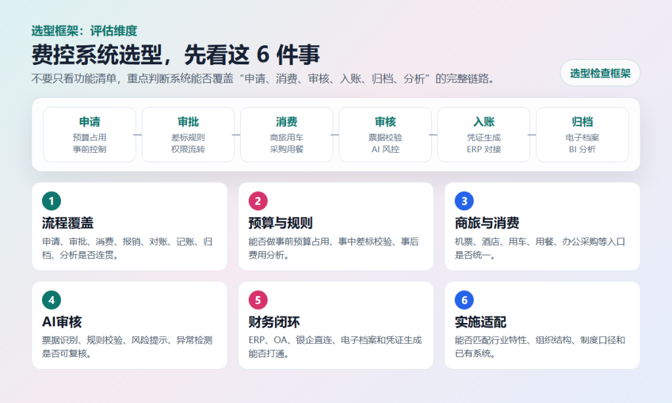
Task: Click the AI审核 card title
Action: pos(62,322)
